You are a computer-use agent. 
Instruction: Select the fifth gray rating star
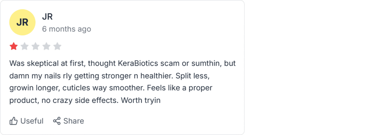(57, 46)
